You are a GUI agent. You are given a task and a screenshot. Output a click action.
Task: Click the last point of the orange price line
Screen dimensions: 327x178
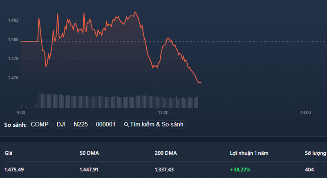201,83
